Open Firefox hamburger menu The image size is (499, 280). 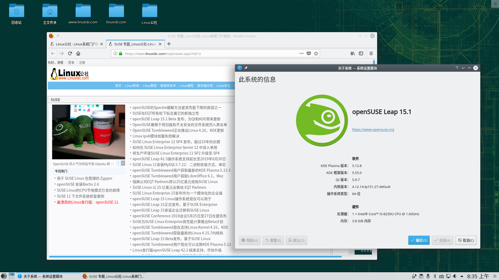point(371,53)
